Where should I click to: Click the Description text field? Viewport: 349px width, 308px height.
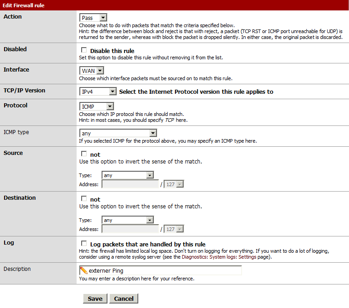(x=163, y=270)
